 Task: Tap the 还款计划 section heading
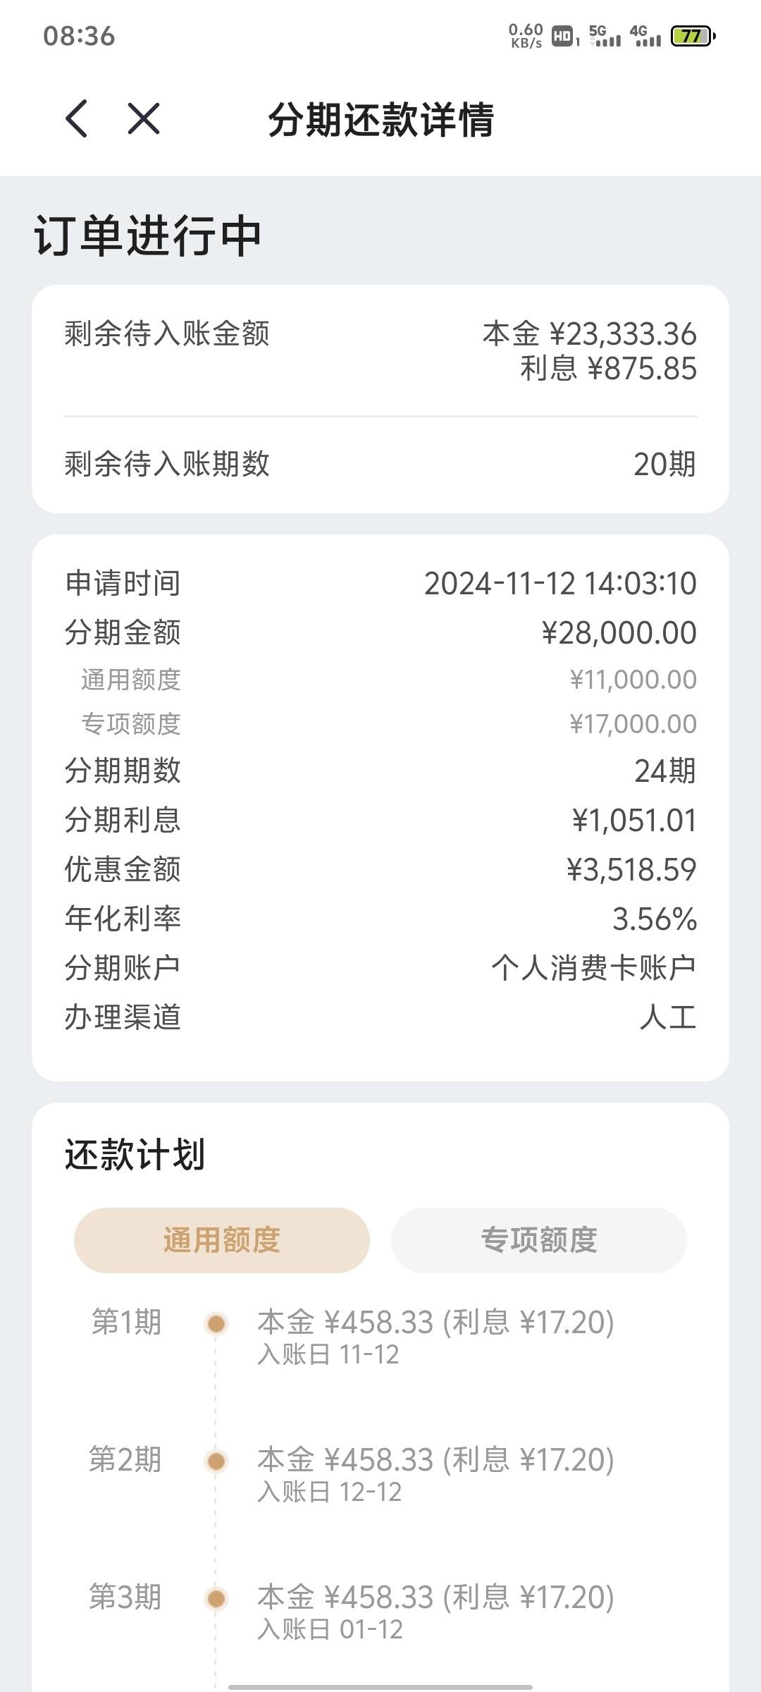coord(135,1155)
